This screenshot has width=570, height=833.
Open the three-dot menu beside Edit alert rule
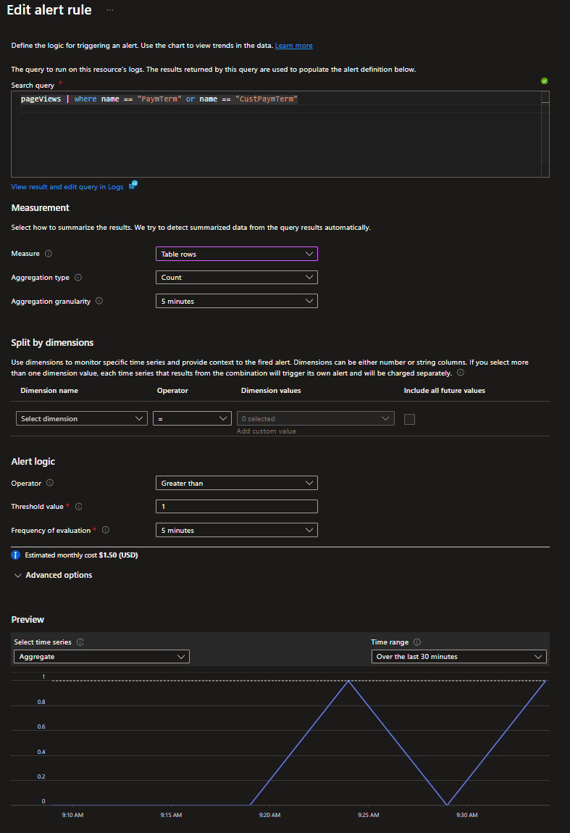[x=109, y=10]
